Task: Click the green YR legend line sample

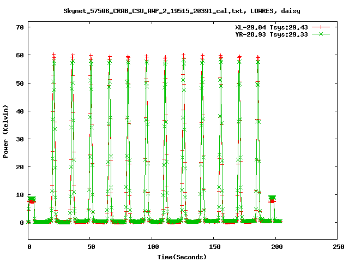Action: pos(321,34)
